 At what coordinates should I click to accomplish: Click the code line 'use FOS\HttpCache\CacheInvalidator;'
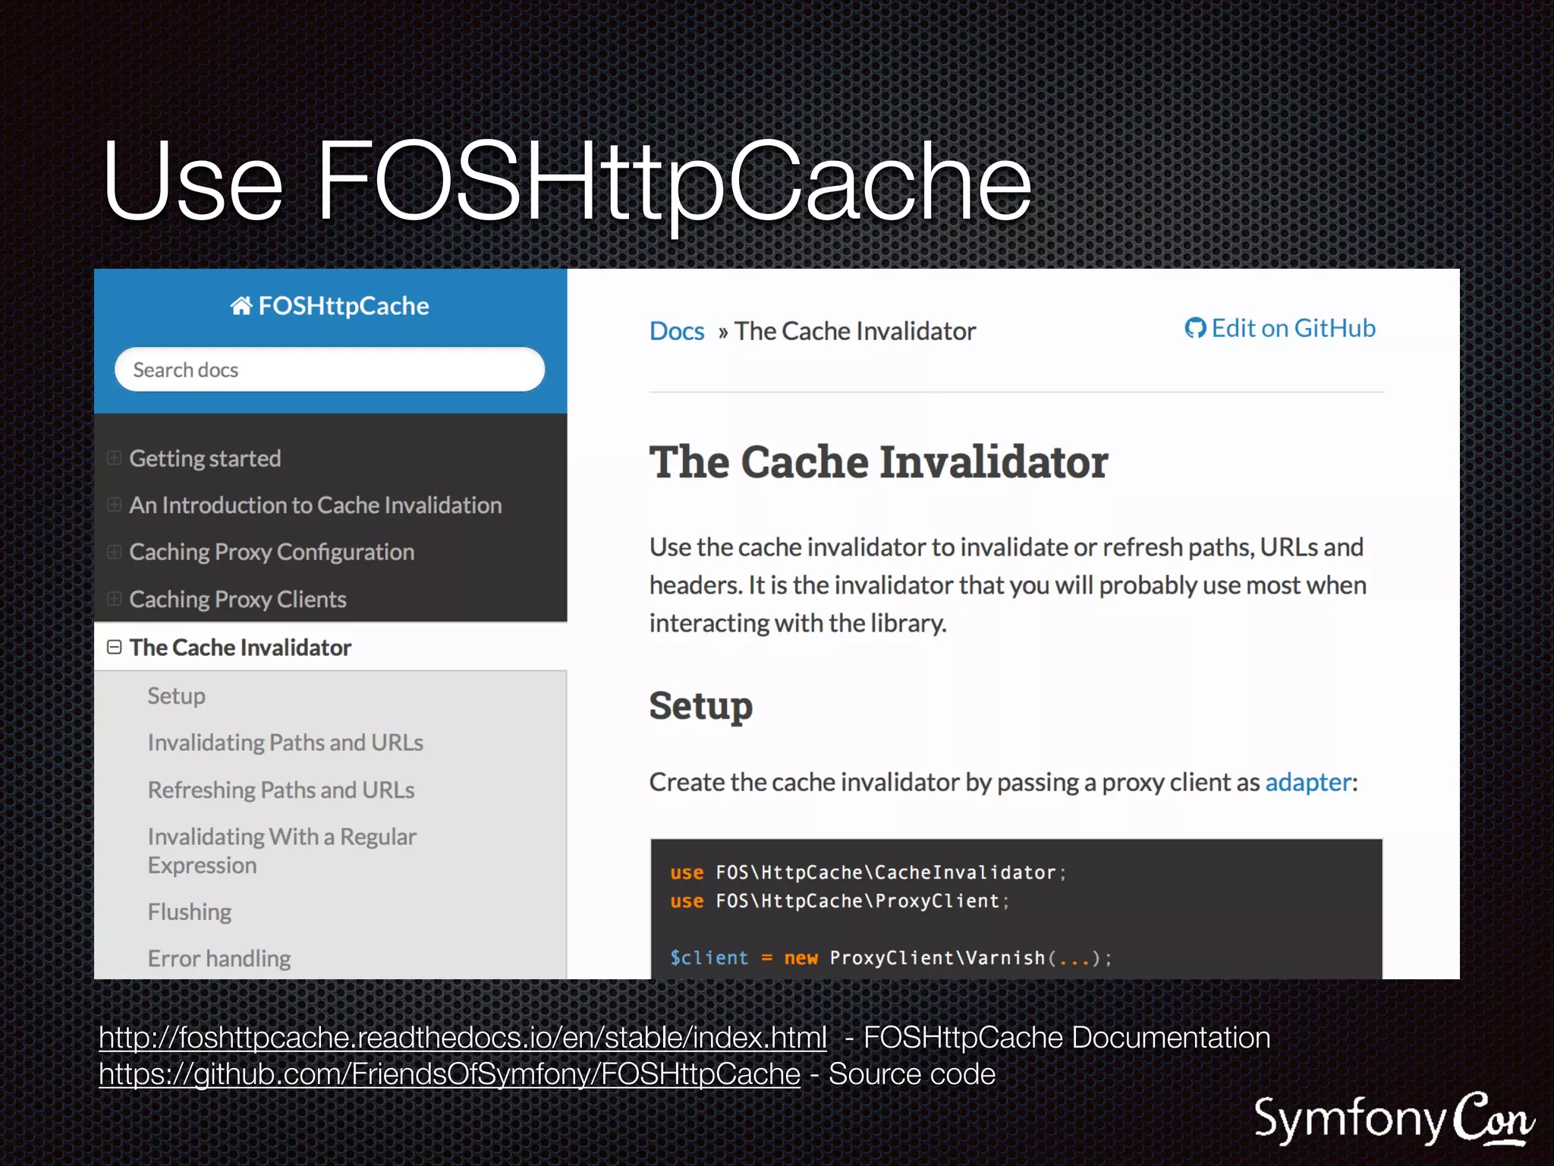(868, 873)
